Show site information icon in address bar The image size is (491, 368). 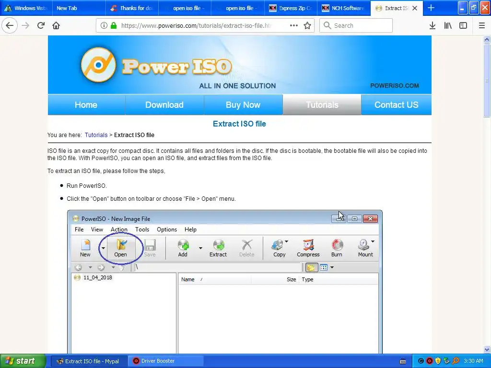(x=104, y=25)
